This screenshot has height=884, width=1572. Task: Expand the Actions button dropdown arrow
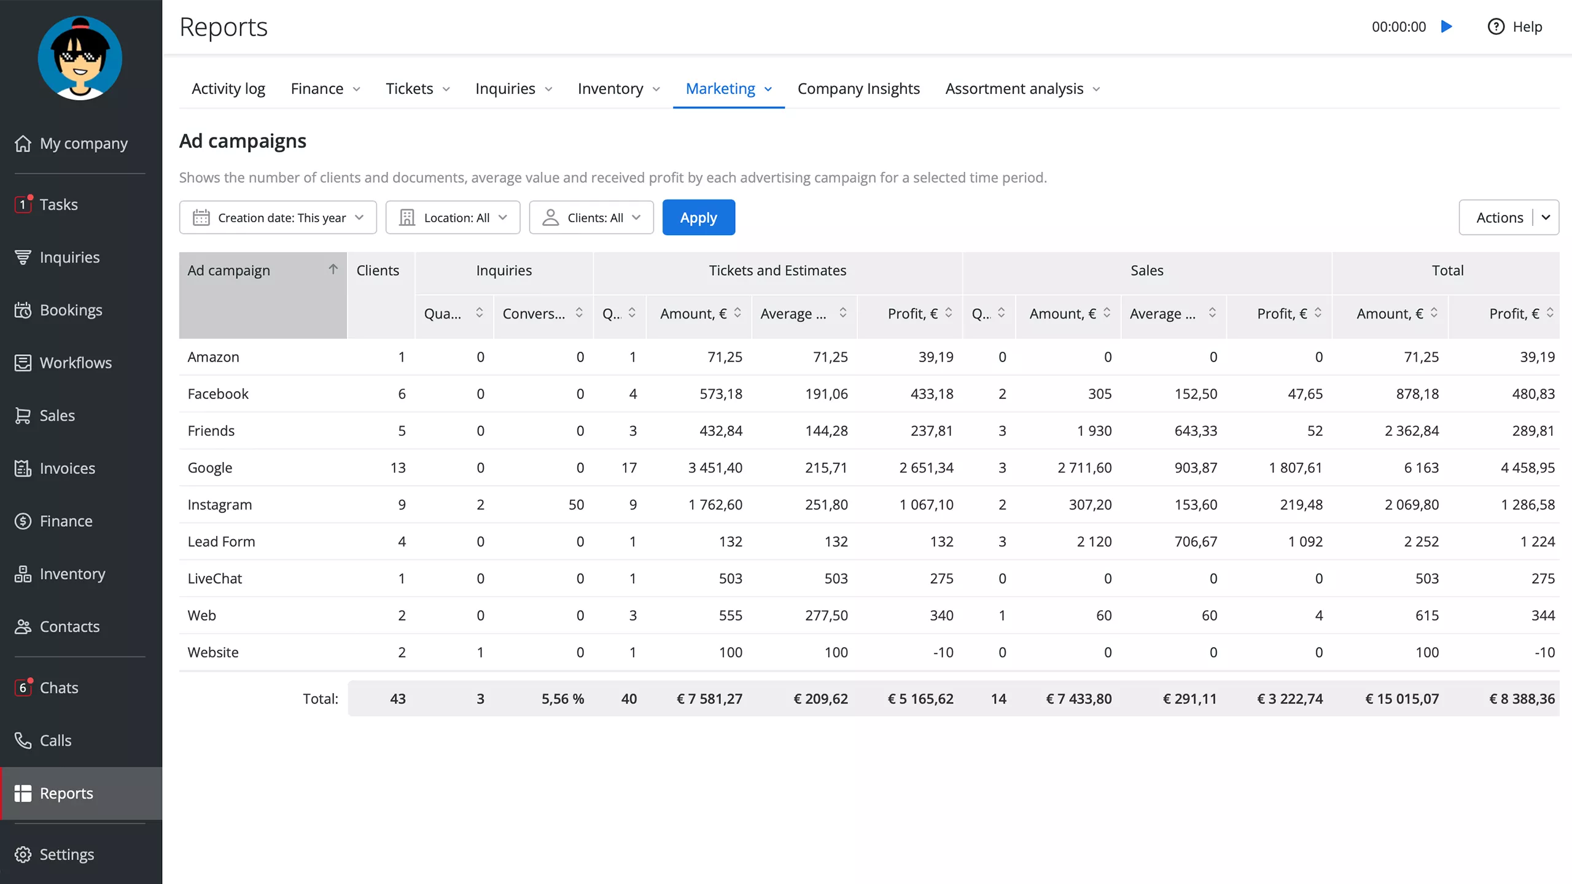click(1546, 217)
